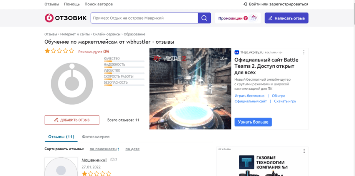Image resolution: width=355 pixels, height=176 pixels.
Task: Switch to the Отзывы (11) tab
Action: point(61,137)
